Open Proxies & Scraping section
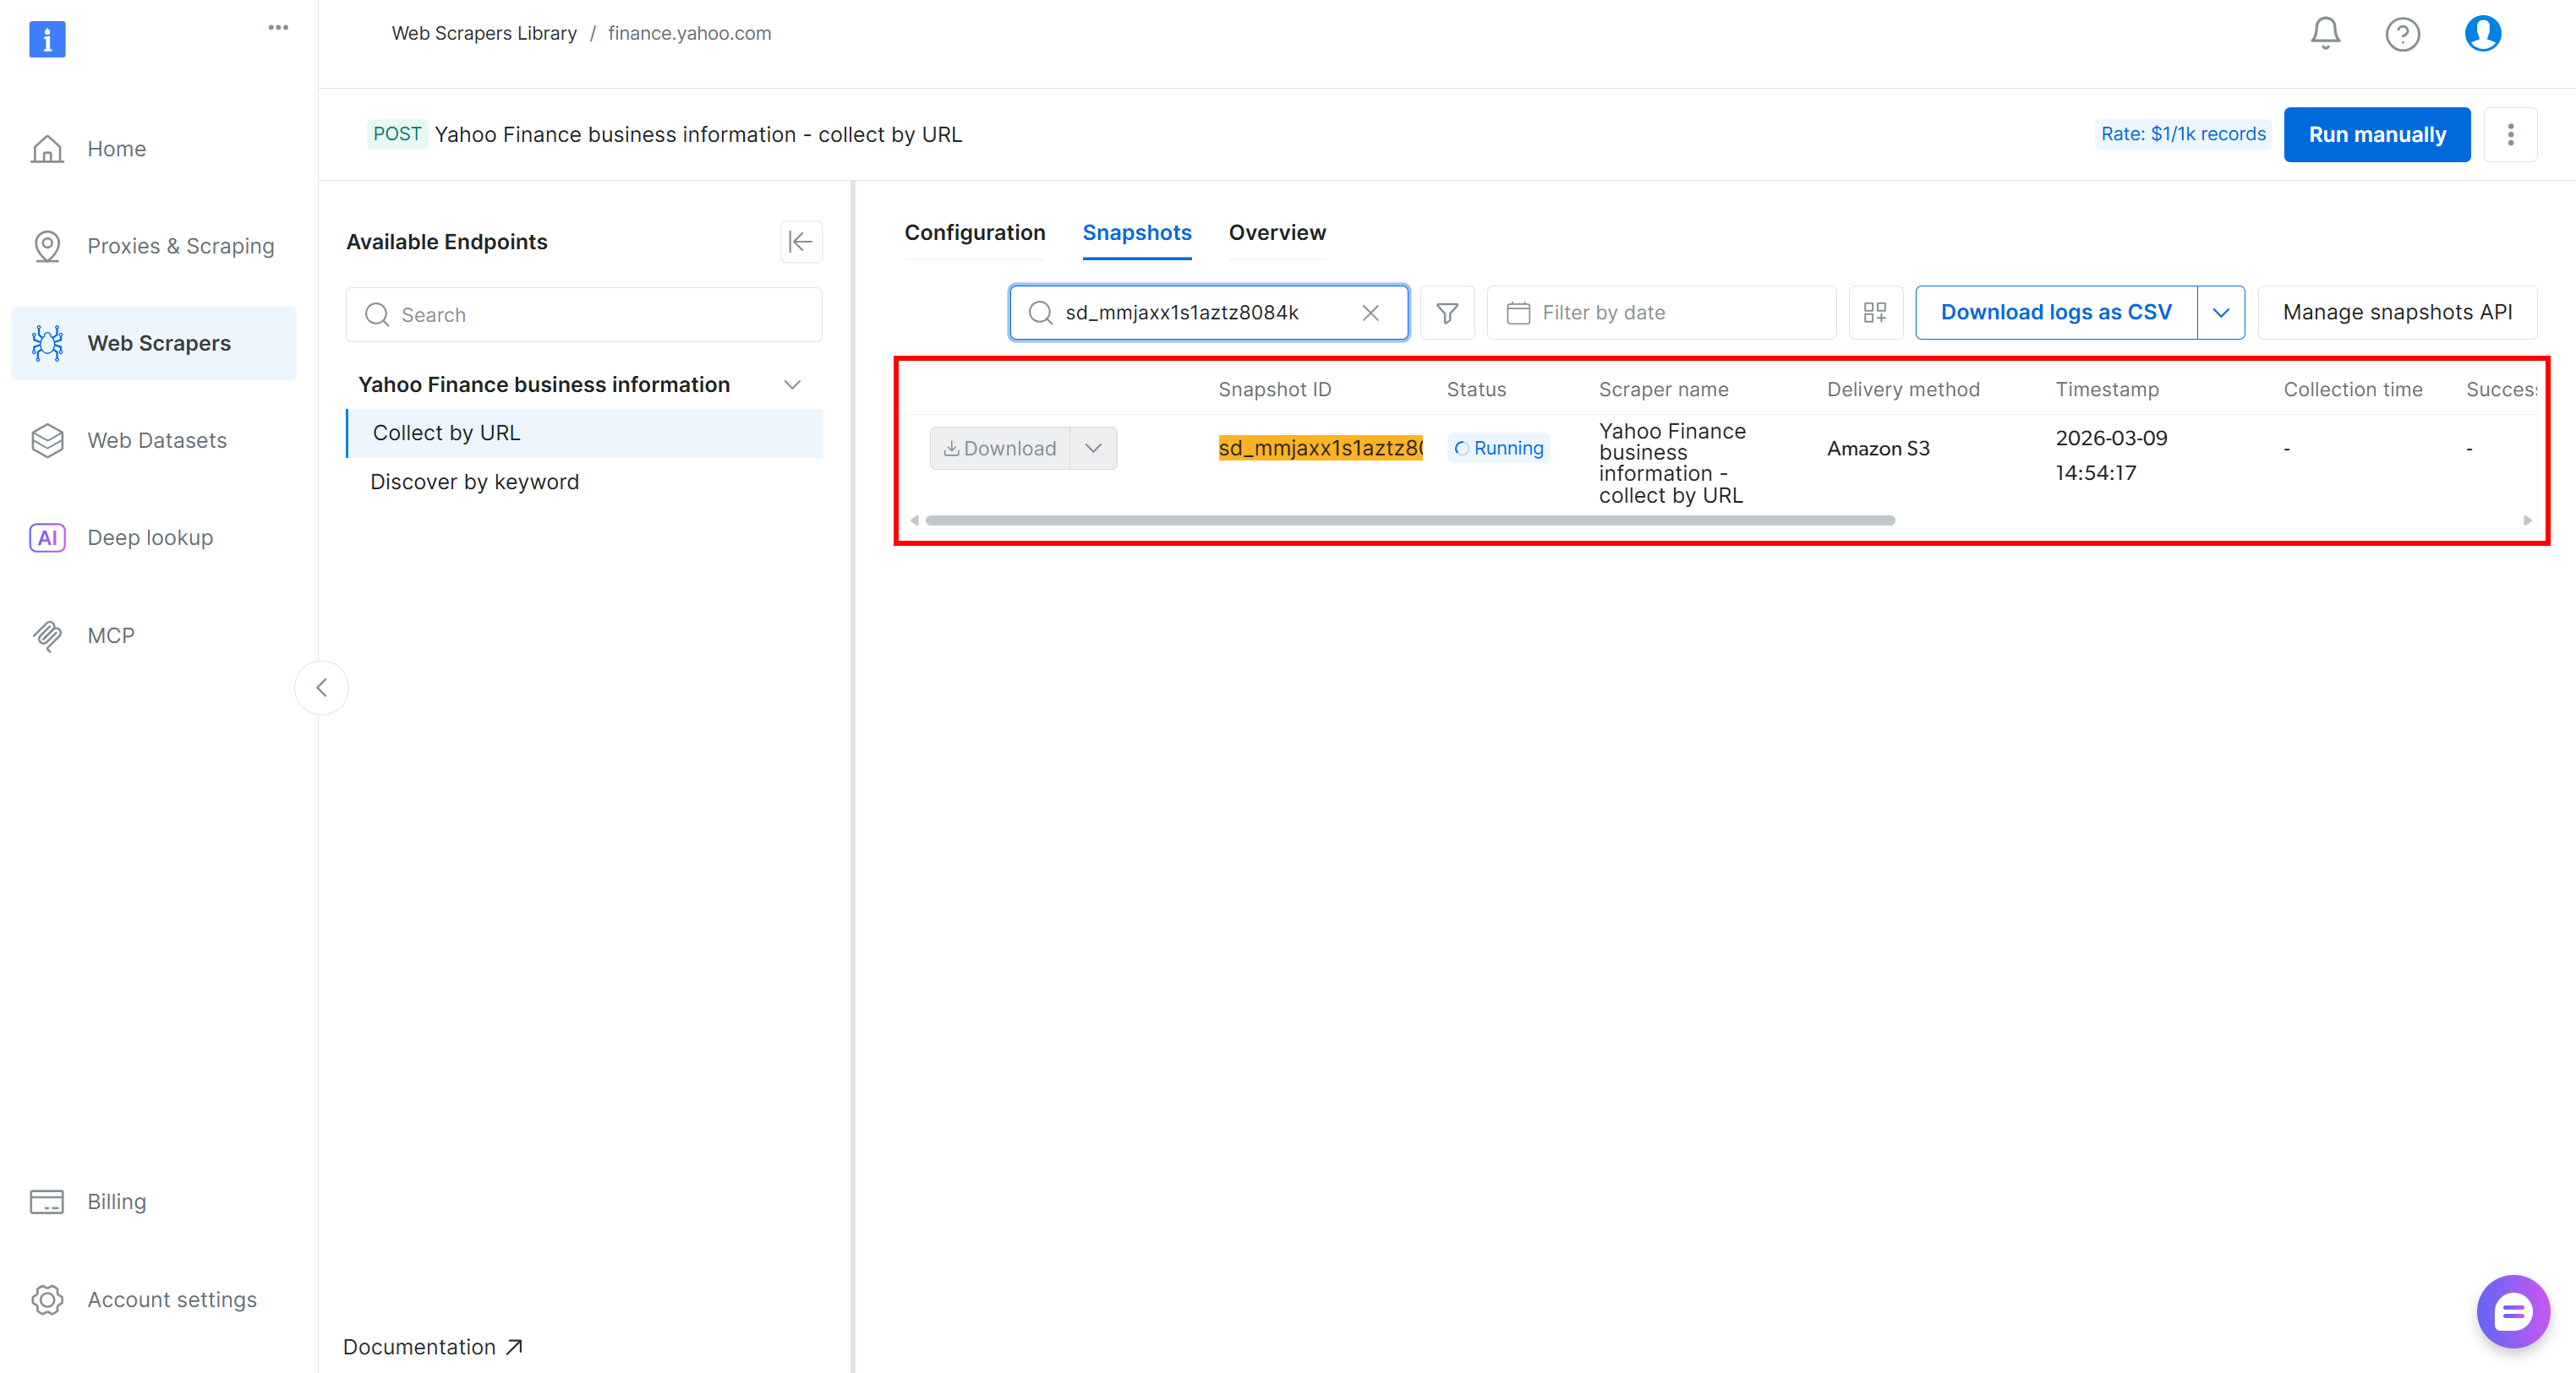This screenshot has height=1373, width=2576. pos(180,245)
